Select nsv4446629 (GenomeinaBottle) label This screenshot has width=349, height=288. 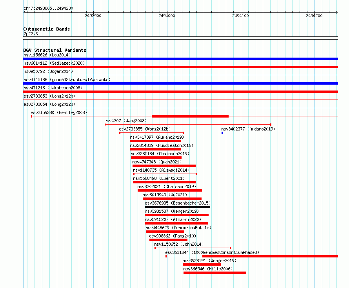point(178,228)
